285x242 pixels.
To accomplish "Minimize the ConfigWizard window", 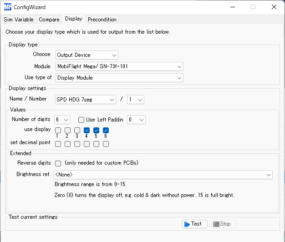I will pos(233,7).
